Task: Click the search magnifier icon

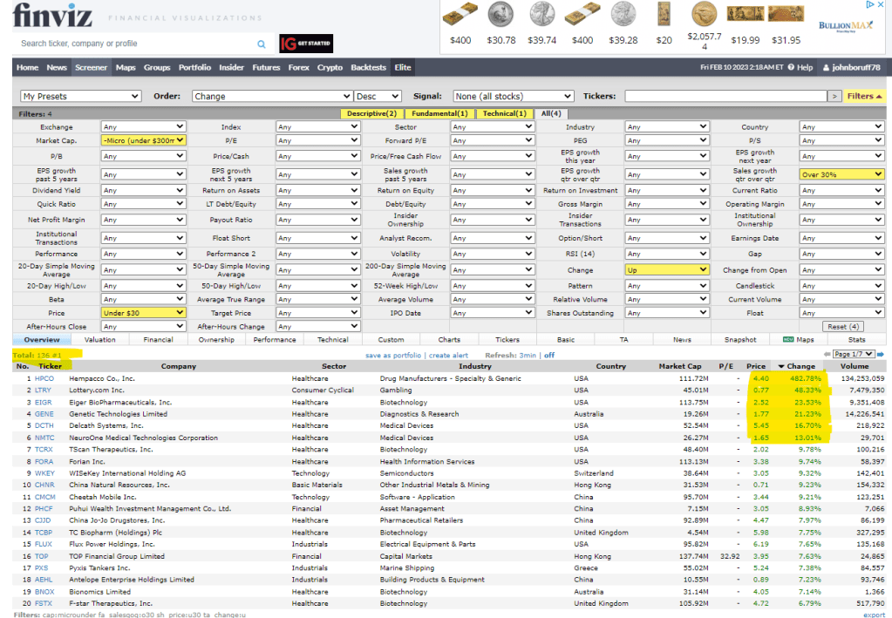Action: [x=262, y=44]
